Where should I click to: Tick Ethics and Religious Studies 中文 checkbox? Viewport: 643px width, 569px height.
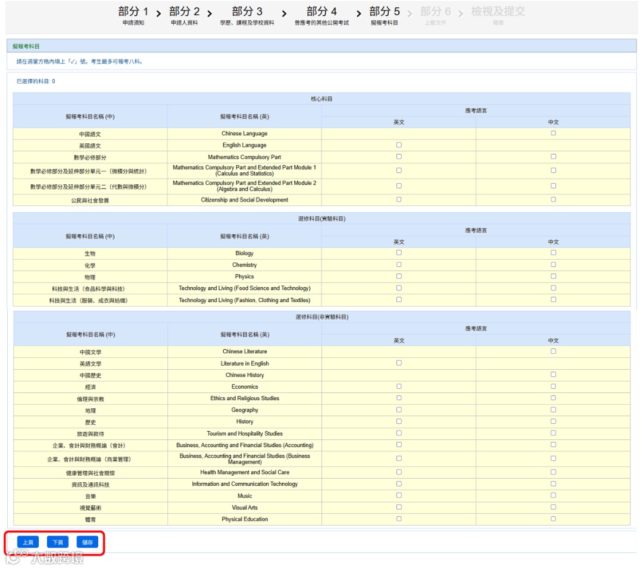coord(553,398)
